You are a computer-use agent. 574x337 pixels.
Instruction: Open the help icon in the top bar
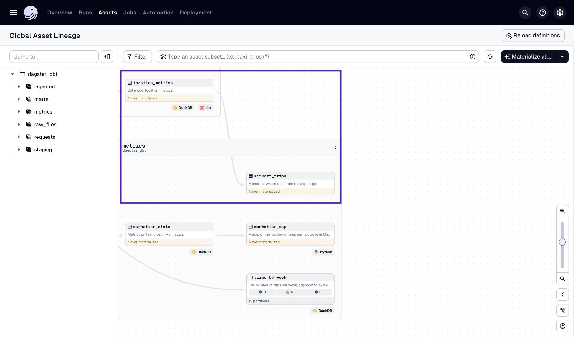542,13
